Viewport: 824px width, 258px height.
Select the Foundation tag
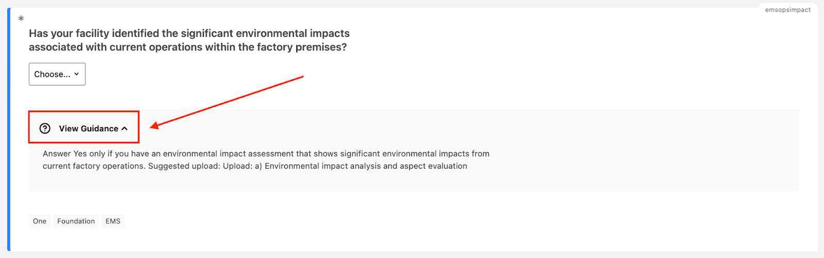click(76, 222)
